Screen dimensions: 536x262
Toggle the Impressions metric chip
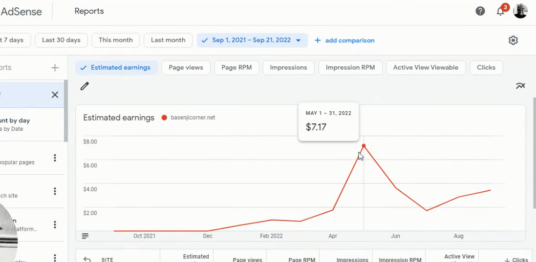pos(288,67)
